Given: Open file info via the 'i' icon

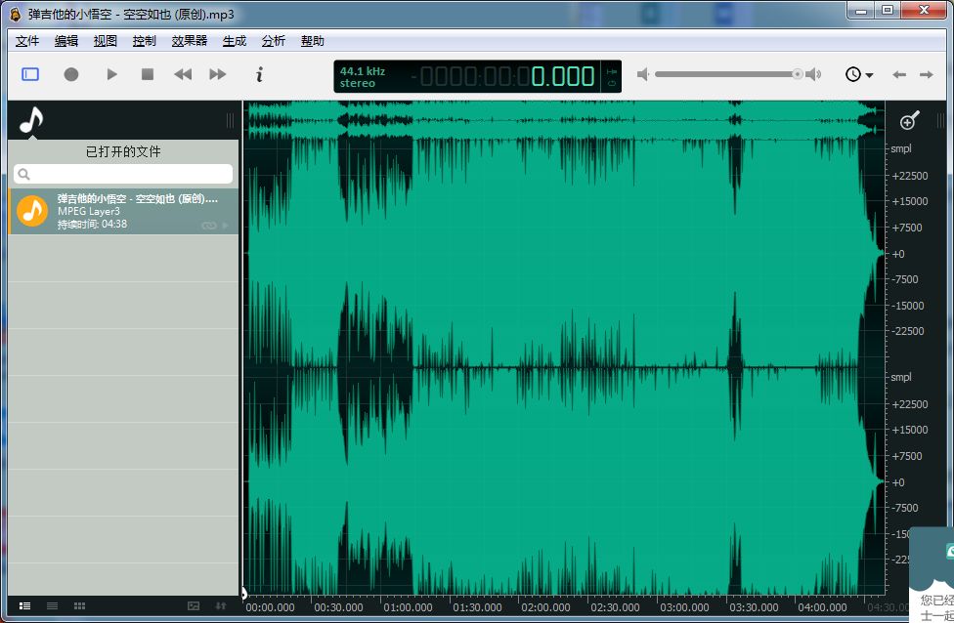Looking at the screenshot, I should pos(259,74).
